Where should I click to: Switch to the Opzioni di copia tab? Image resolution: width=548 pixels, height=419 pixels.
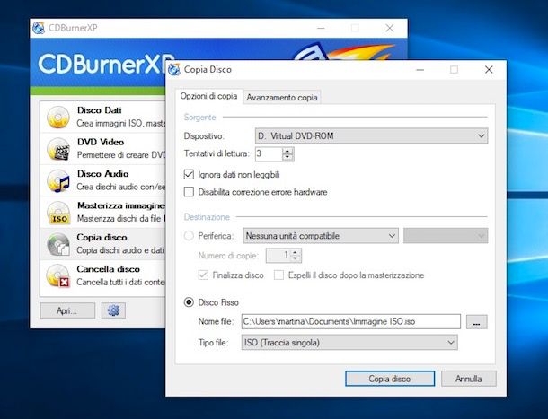click(x=208, y=96)
